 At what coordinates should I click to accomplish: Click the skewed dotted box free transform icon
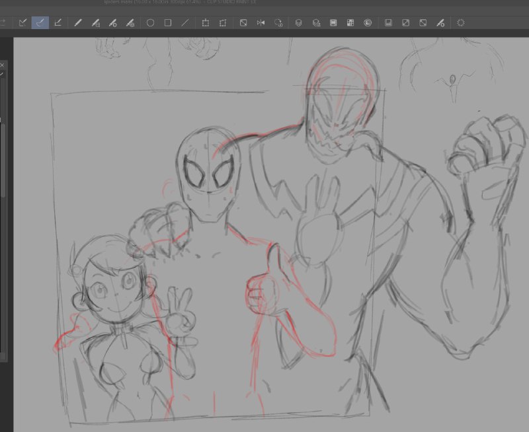(x=223, y=23)
